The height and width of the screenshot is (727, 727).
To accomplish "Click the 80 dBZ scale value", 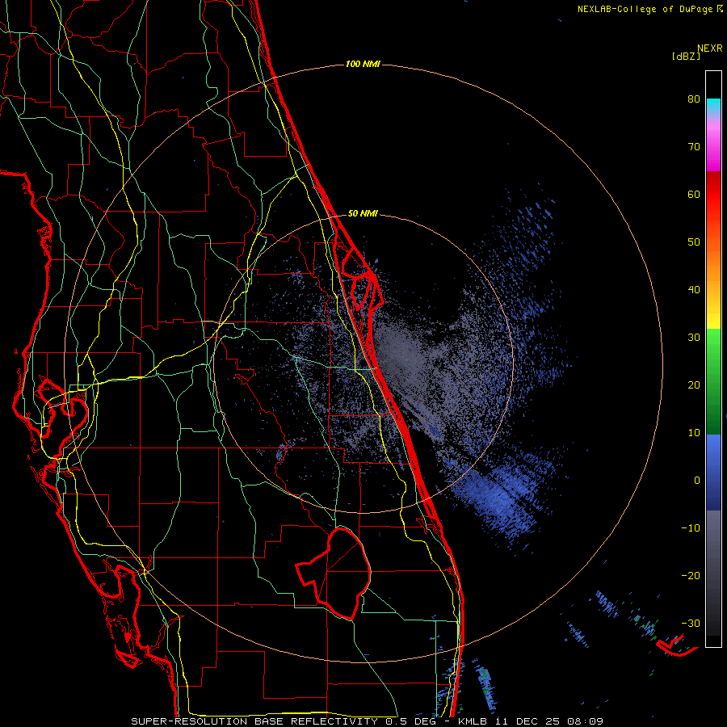I will pos(694,99).
